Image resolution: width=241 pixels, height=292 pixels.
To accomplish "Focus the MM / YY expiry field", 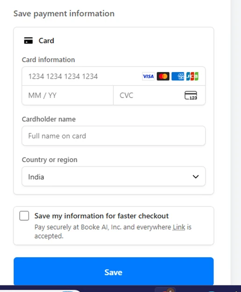I will (x=68, y=95).
